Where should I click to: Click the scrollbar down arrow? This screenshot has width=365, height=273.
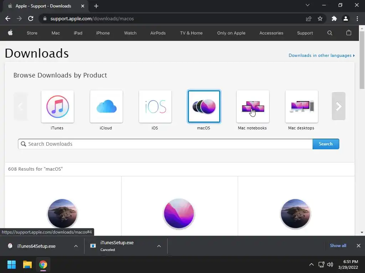click(362, 232)
